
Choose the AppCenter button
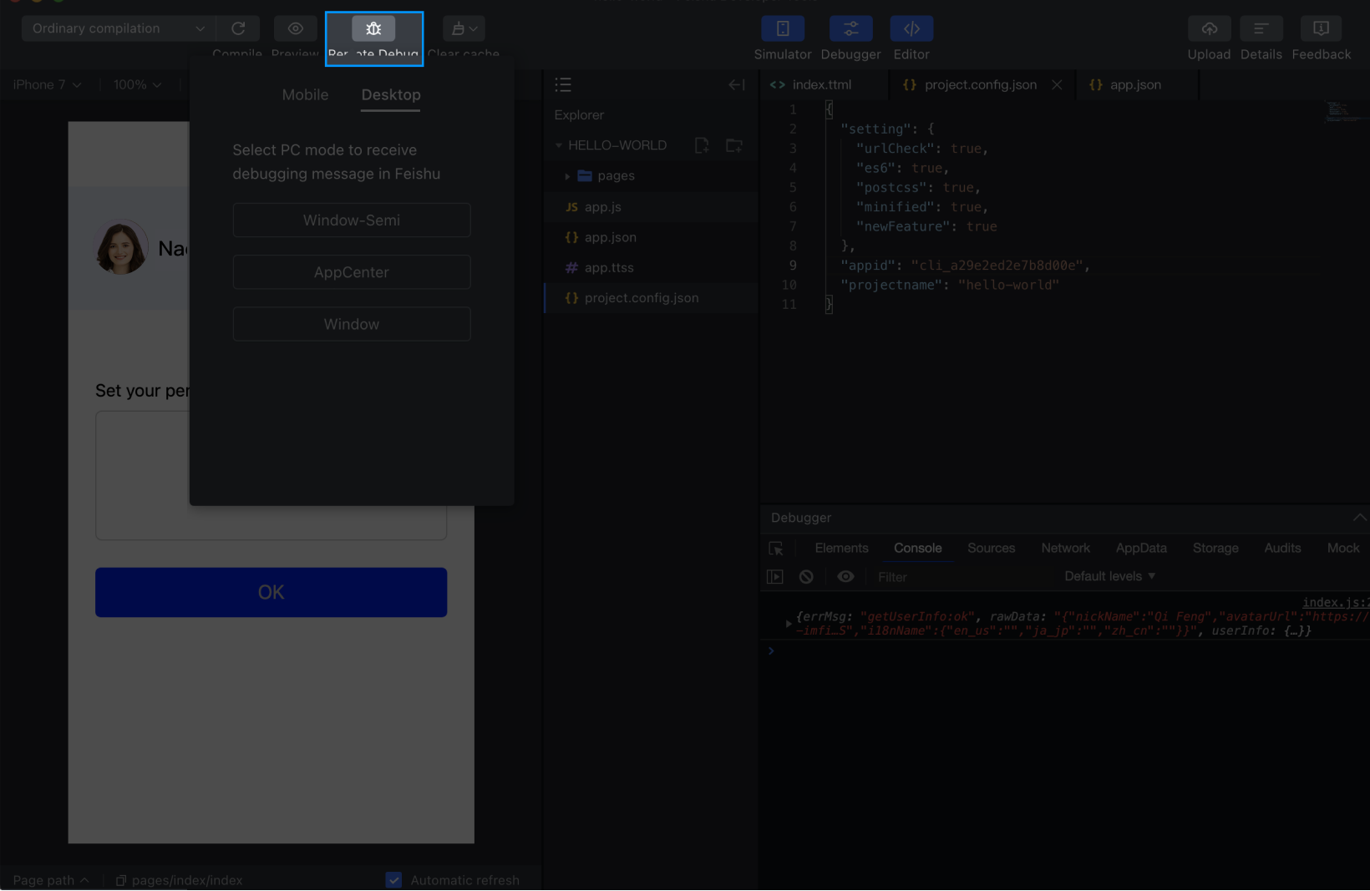coord(352,272)
